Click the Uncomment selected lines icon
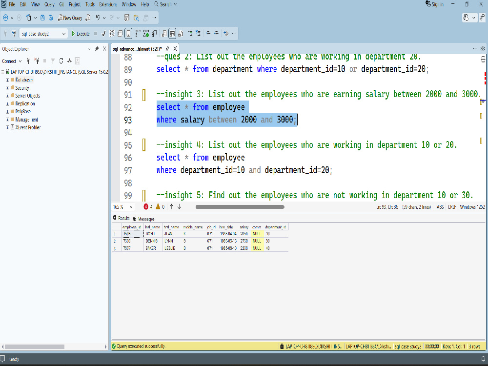Viewport: 488px width, 366px height. (198, 33)
